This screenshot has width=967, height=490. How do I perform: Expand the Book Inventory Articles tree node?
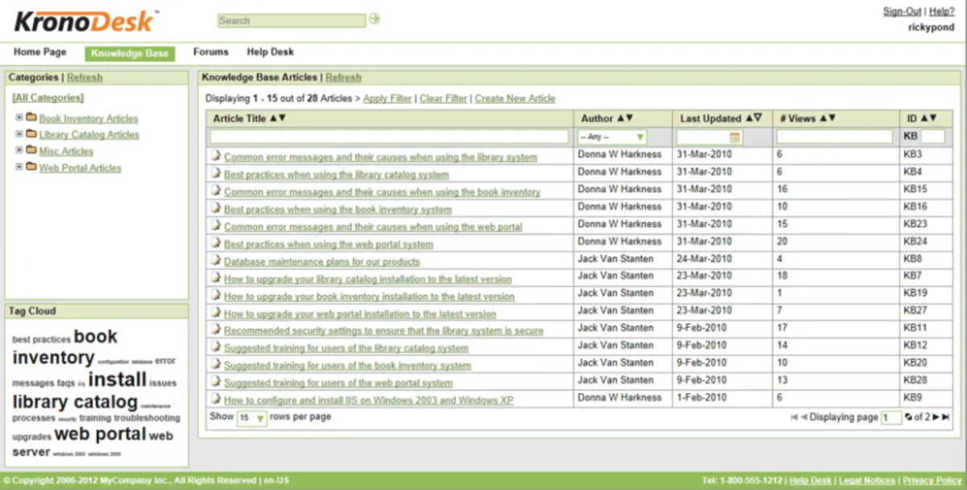pos(19,117)
